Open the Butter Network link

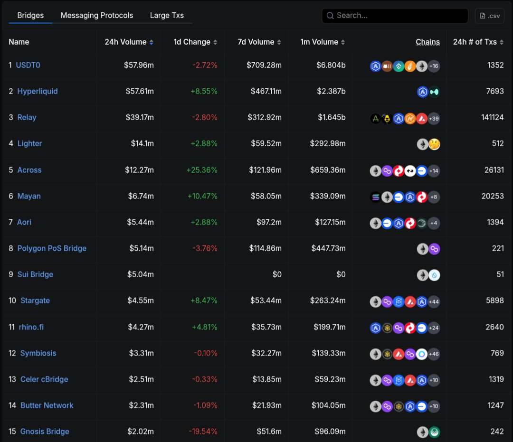point(47,405)
